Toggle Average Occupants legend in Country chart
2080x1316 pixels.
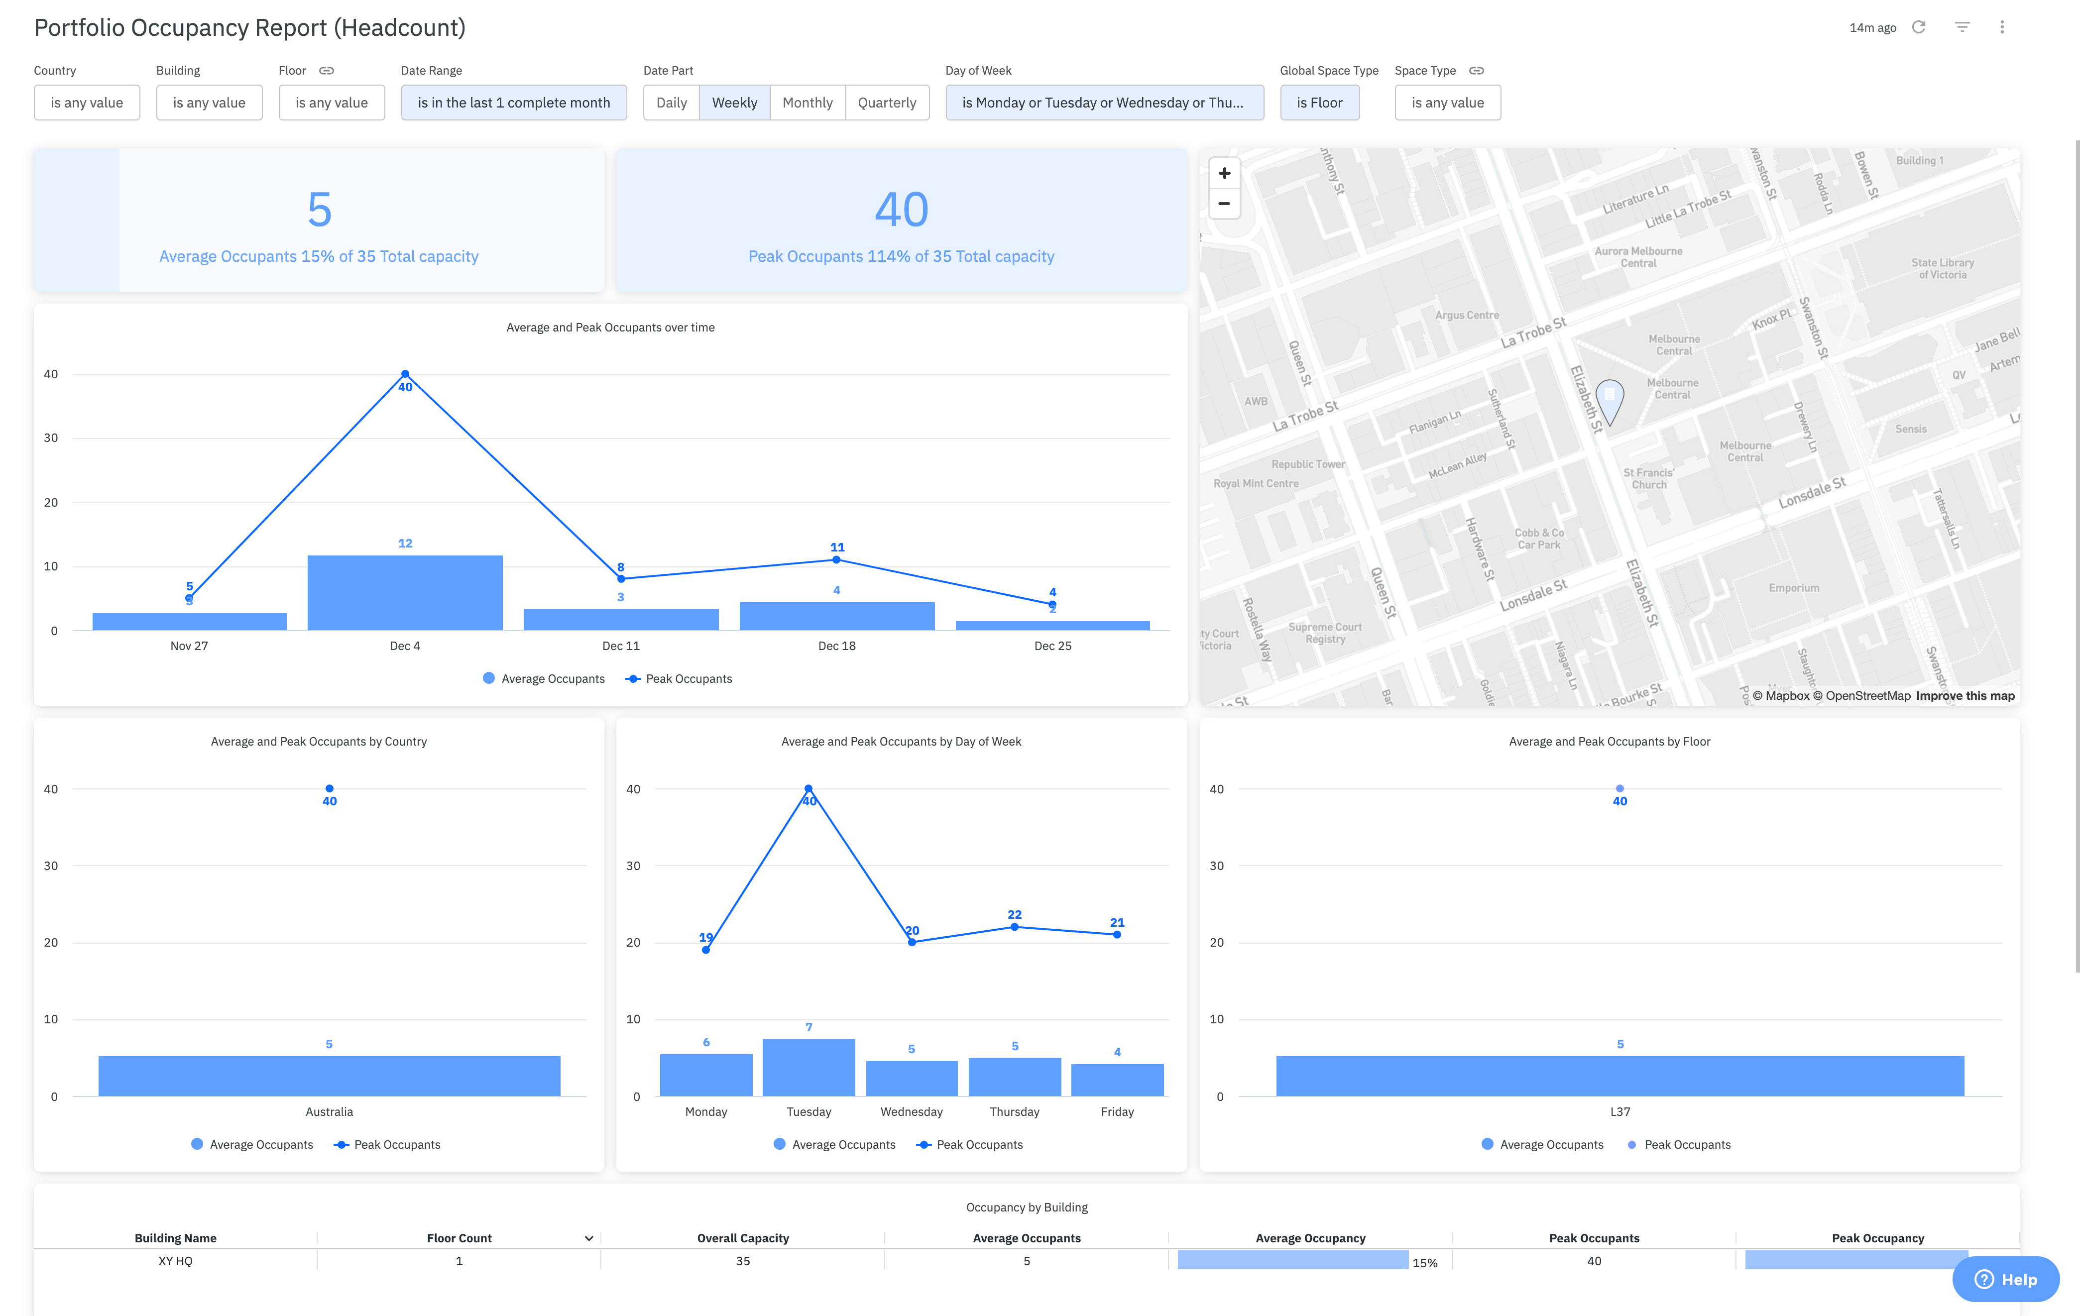click(251, 1144)
